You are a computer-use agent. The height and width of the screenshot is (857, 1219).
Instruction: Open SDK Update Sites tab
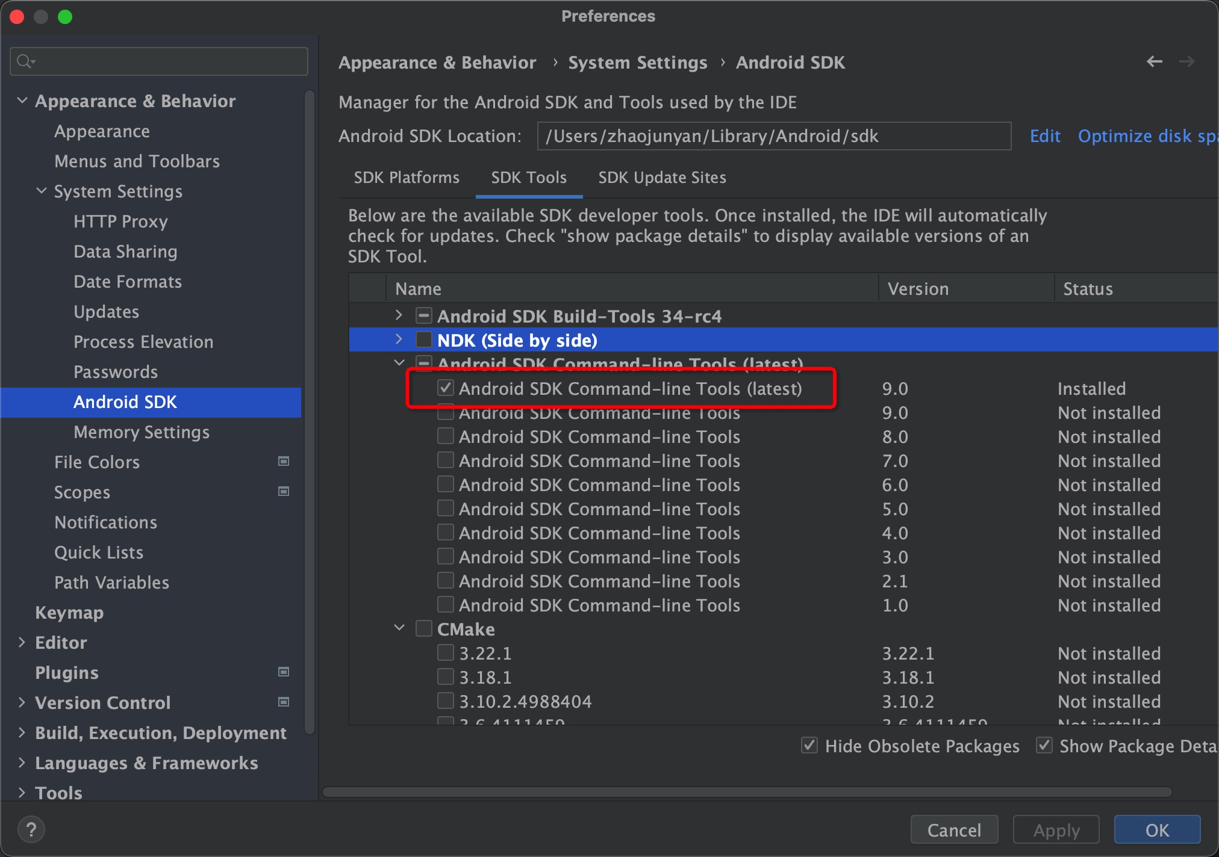[x=662, y=178]
